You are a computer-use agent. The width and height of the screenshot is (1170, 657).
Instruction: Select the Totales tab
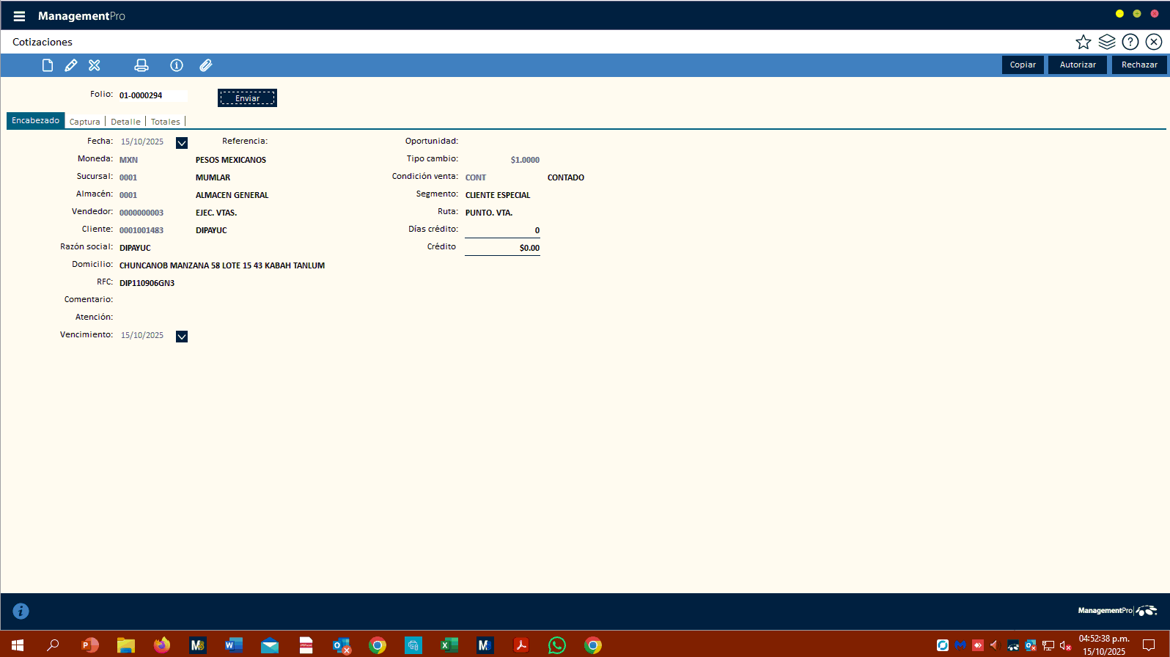[x=166, y=122]
